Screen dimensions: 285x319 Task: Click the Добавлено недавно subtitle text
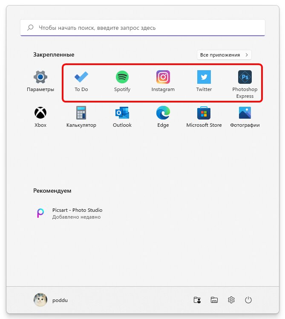(x=76, y=217)
